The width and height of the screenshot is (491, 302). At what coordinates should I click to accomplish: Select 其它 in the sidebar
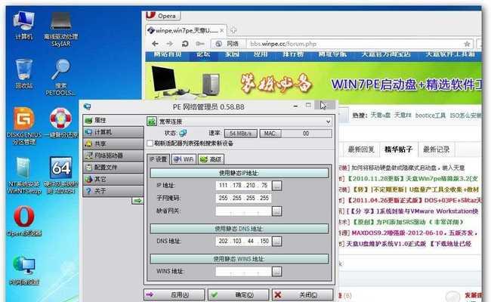coord(113,179)
